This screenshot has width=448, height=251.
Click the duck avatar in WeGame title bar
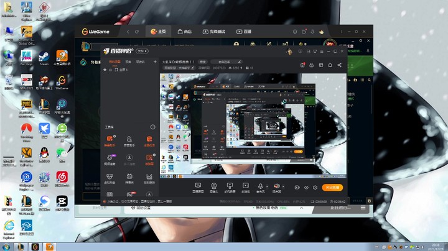point(322,32)
